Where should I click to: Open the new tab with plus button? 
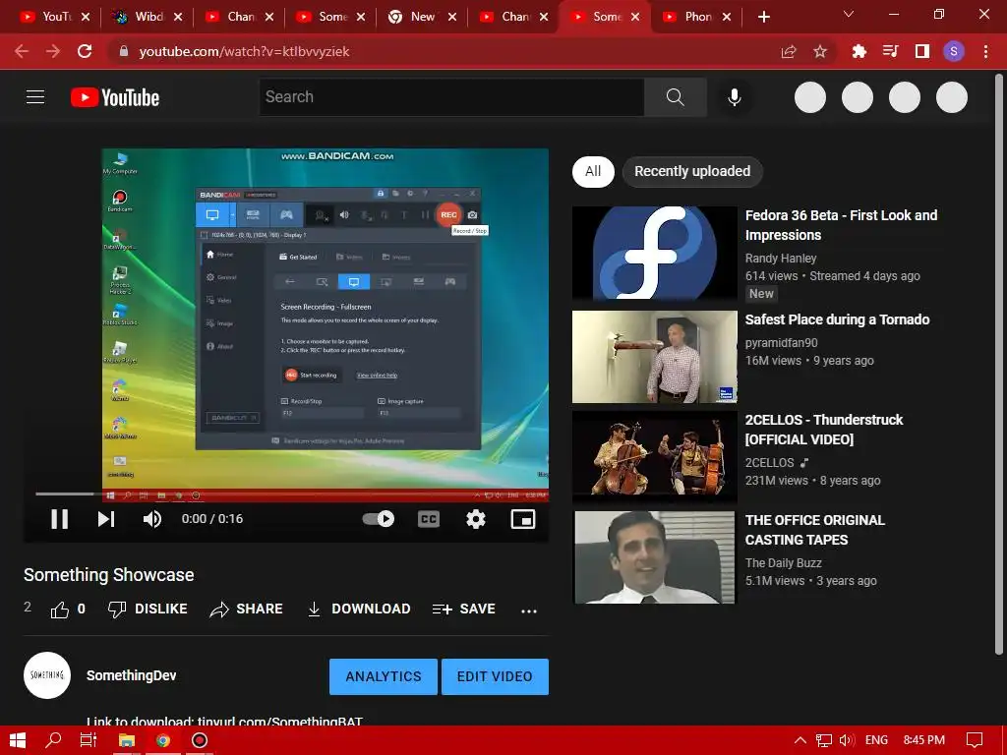pos(763,18)
